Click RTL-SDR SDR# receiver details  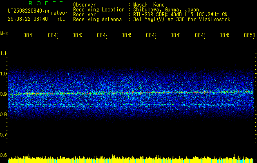coord(180,15)
